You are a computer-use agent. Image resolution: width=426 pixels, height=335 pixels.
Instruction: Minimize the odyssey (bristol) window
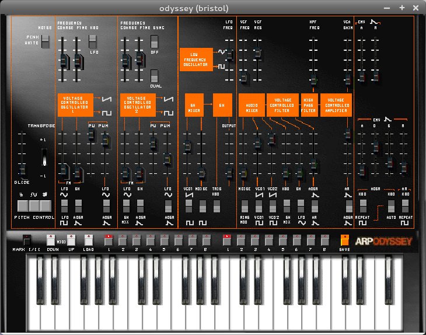(x=387, y=8)
